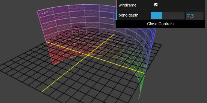Click the intersection of the yellow axes

pos(88,55)
